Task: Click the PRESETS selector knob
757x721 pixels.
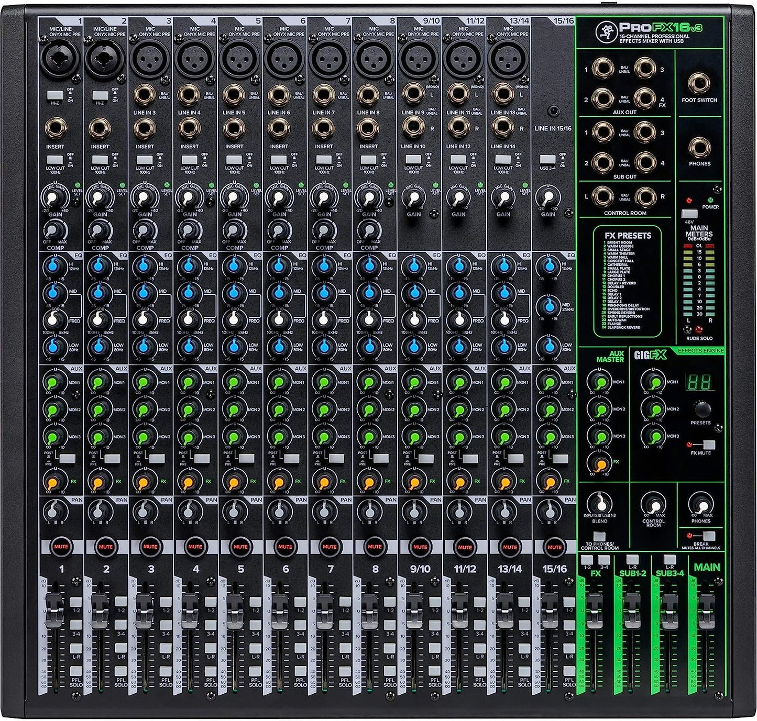Action: tap(702, 408)
